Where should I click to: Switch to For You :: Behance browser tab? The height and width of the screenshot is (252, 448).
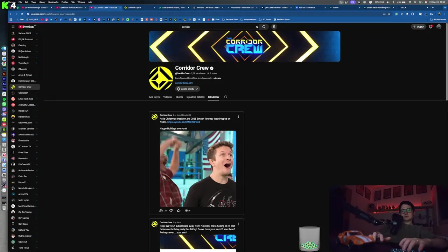(310, 7)
